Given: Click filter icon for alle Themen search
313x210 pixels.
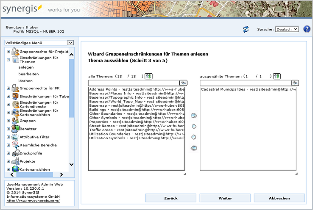Looking at the screenshot, I should 183,83.
